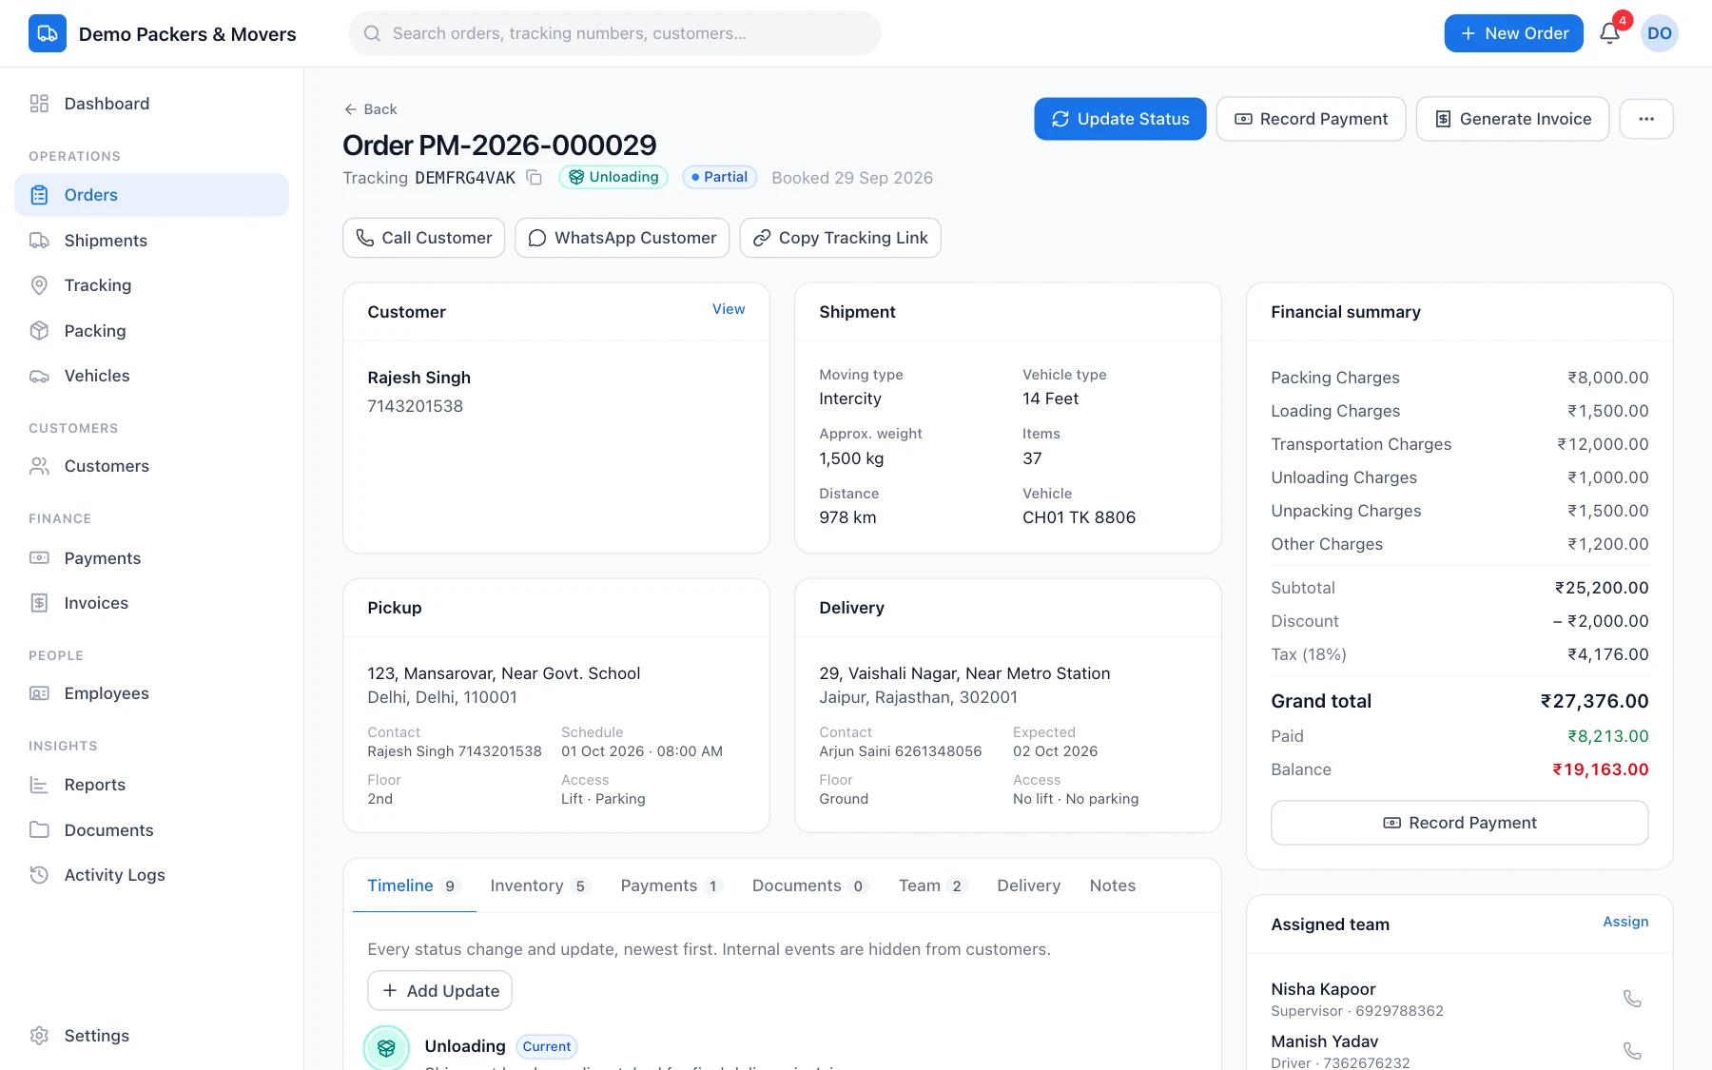The height and width of the screenshot is (1070, 1712).
Task: Call Manish Yadav via phone icon
Action: [x=1632, y=1051]
